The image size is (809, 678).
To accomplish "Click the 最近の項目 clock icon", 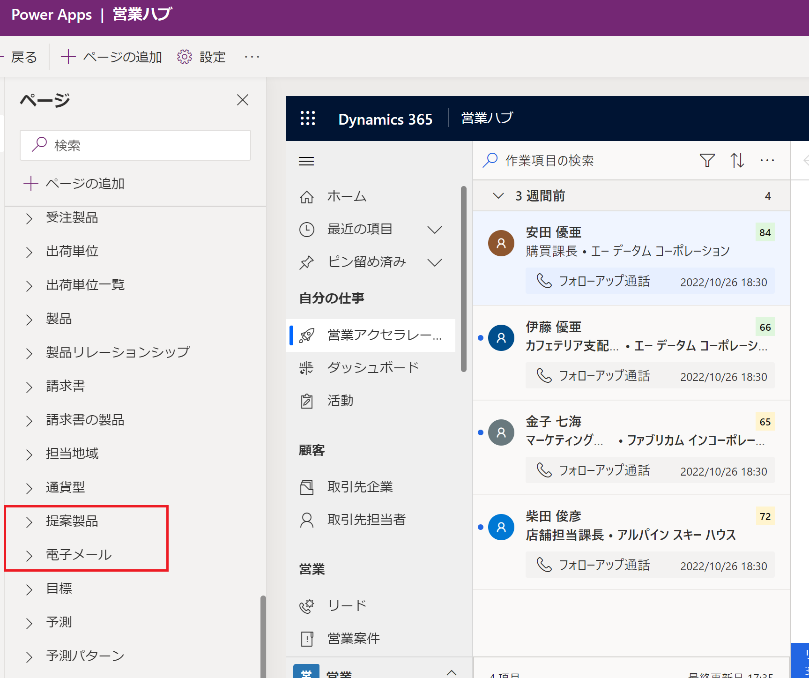I will click(x=307, y=230).
